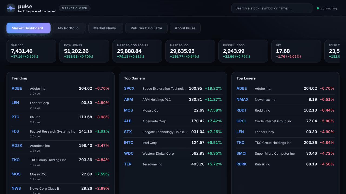Viewport: 346px width, 194px height.
Task: Open TER ticker symbol
Action: [128, 164]
